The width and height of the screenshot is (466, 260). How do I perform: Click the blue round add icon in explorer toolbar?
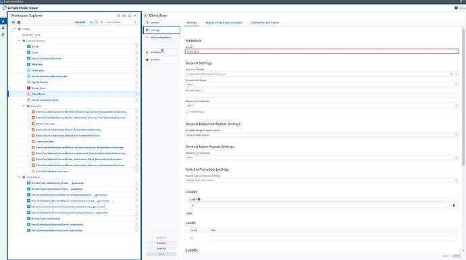pos(19,22)
